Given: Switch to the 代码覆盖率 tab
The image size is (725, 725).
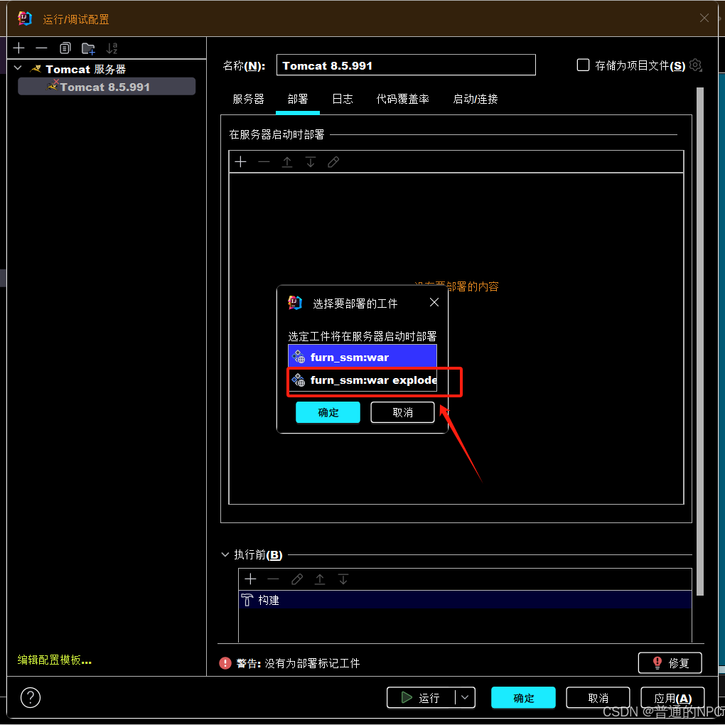Looking at the screenshot, I should click(403, 99).
